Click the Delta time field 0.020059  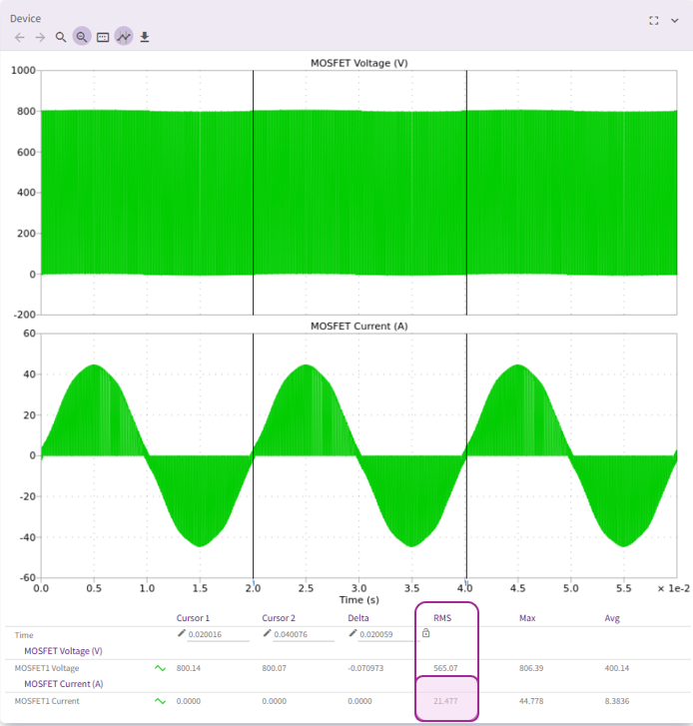click(388, 635)
